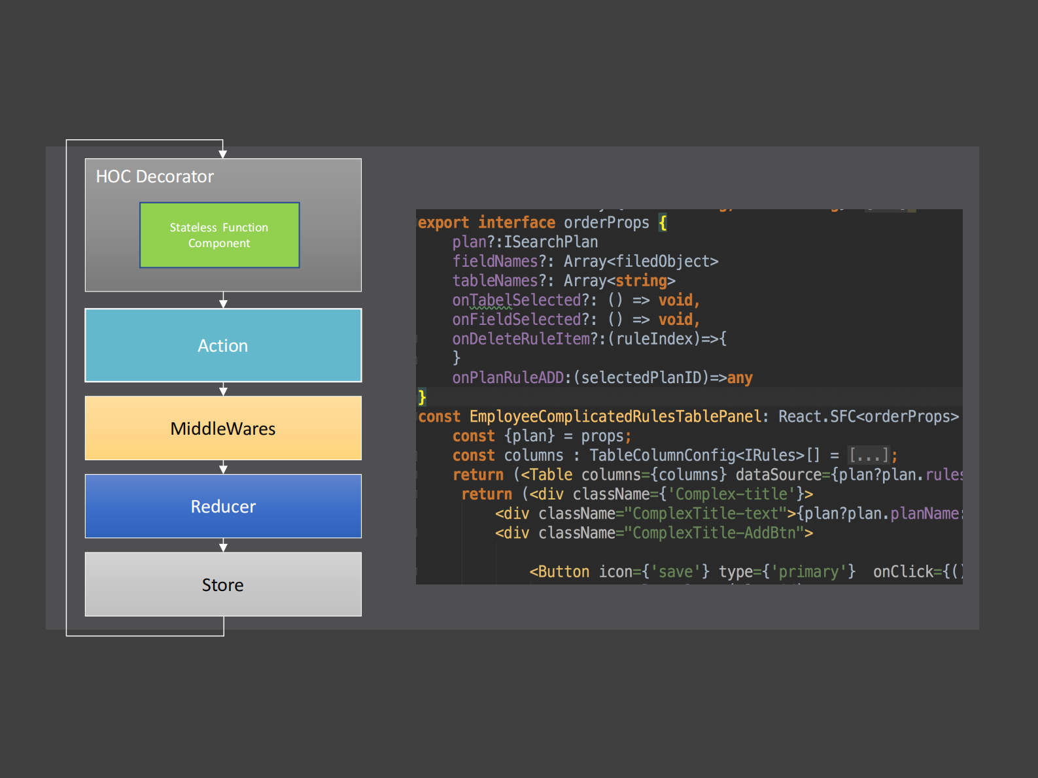Click arrow between Reducer and Store
The height and width of the screenshot is (778, 1038).
coord(223,545)
